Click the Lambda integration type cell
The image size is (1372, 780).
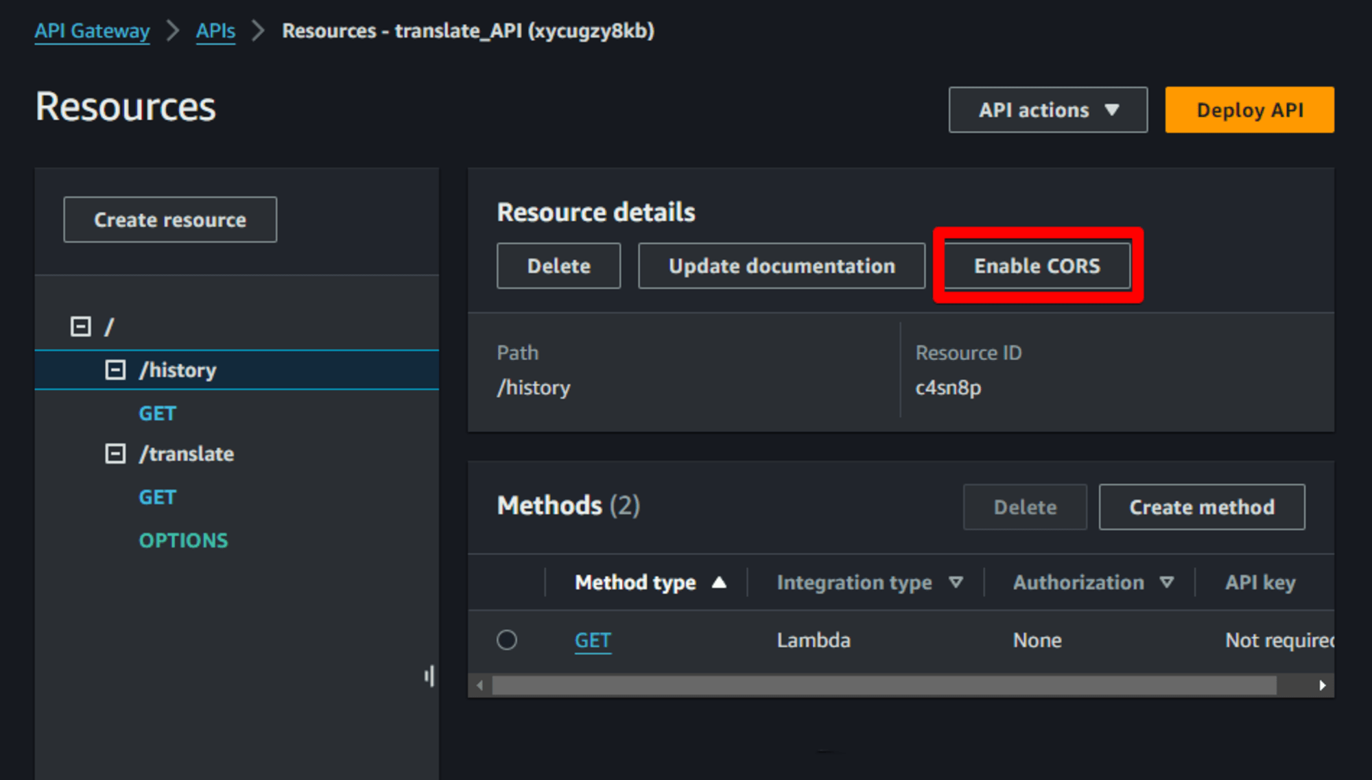813,640
